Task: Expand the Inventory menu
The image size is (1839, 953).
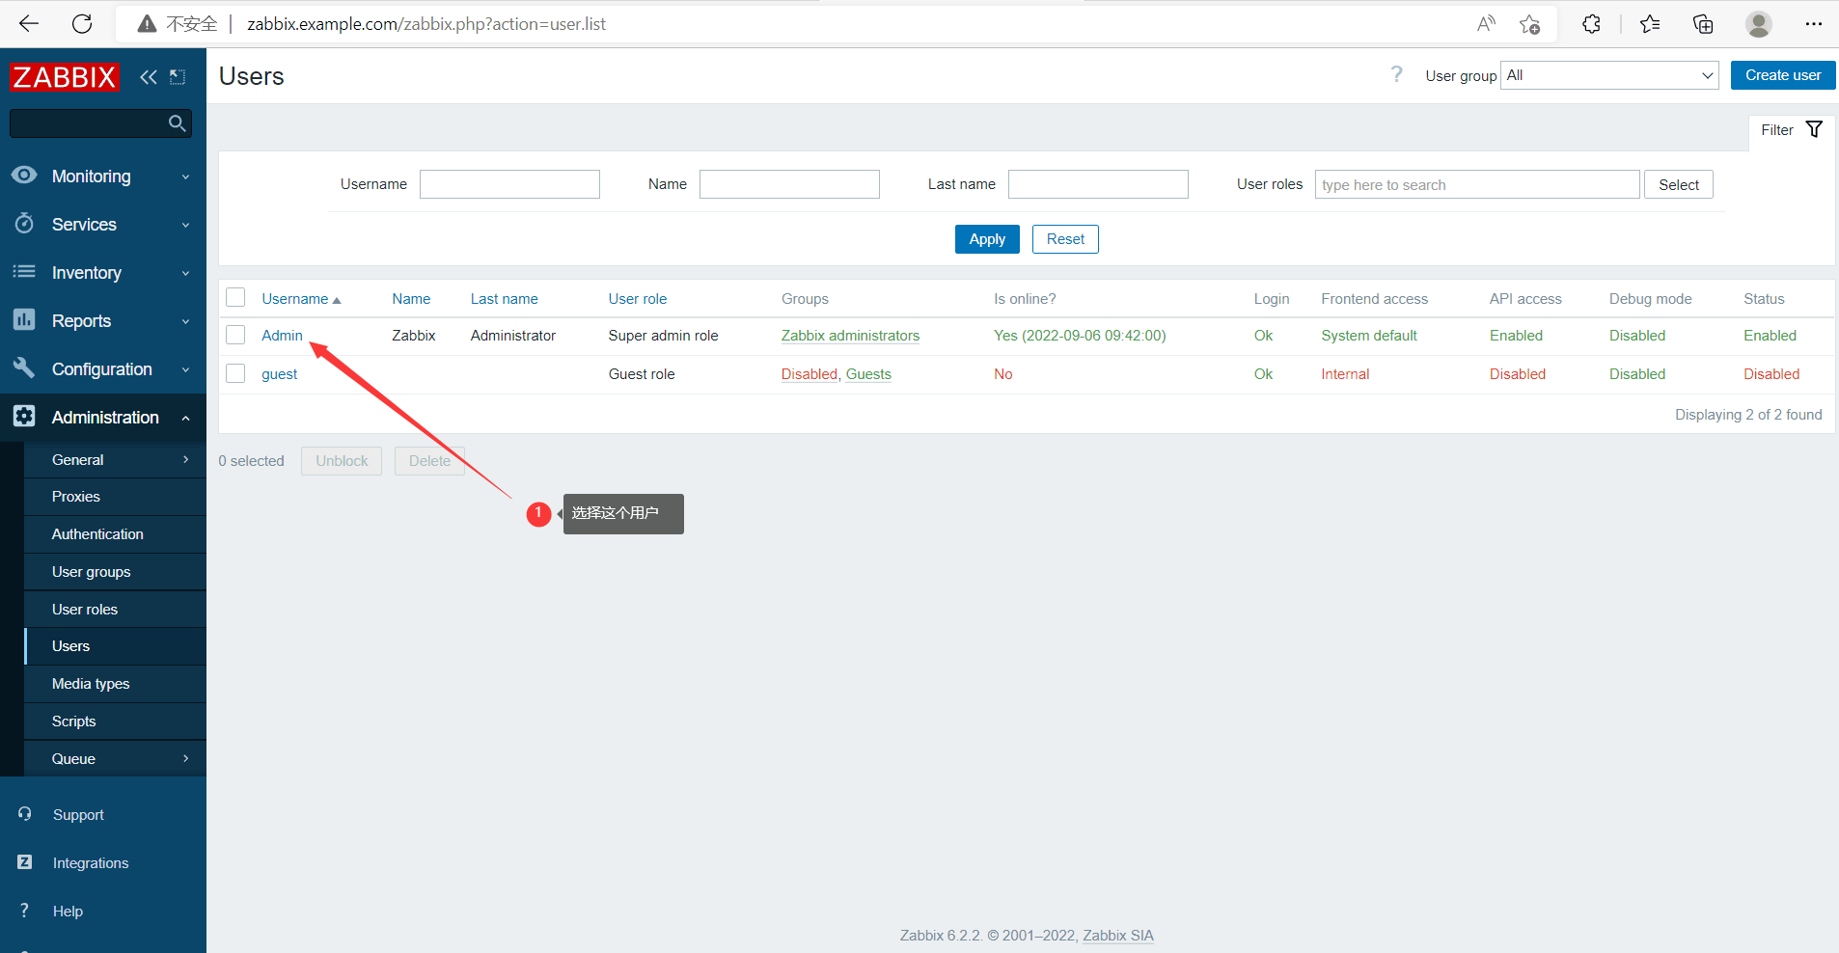Action: [186, 273]
